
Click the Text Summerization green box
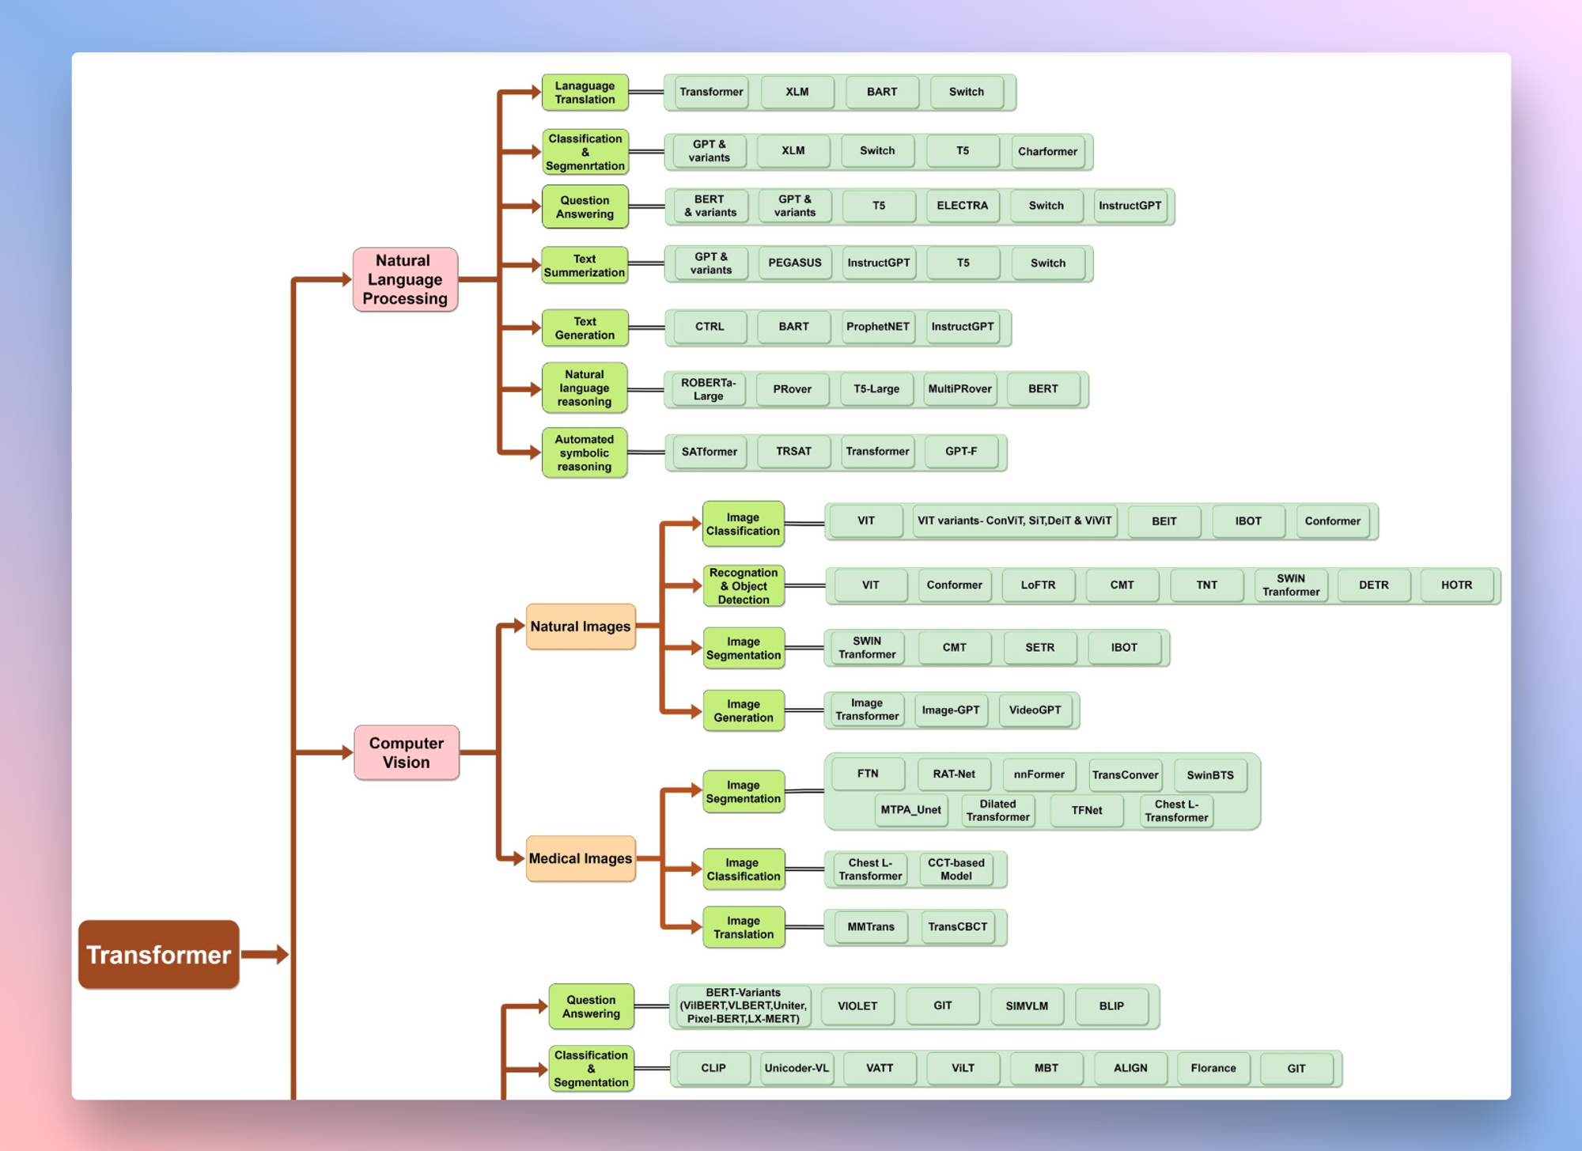pos(585,265)
